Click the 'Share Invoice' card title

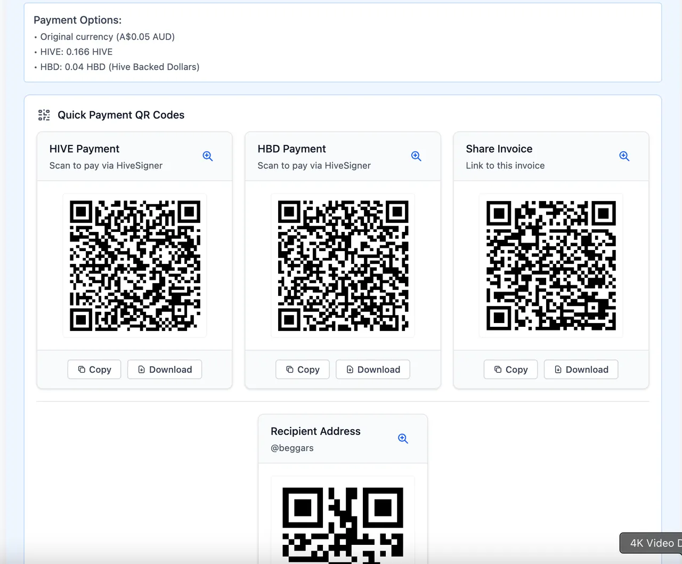pos(499,149)
